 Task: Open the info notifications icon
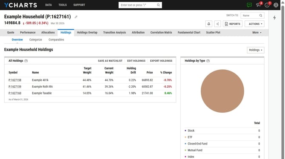(x=267, y=5)
